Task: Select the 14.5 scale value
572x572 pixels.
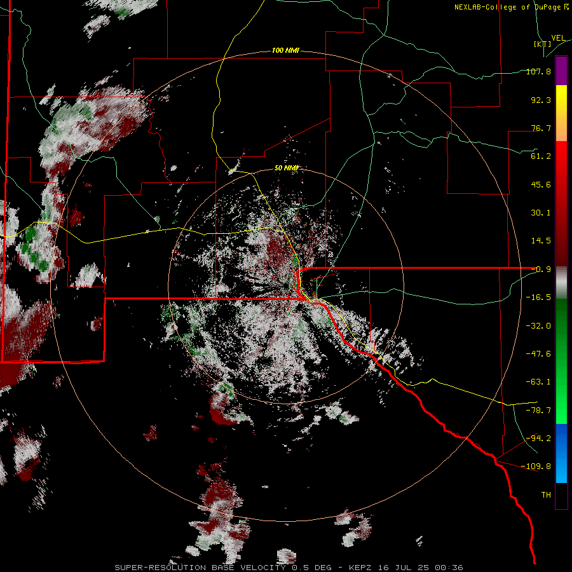Action: click(541, 241)
